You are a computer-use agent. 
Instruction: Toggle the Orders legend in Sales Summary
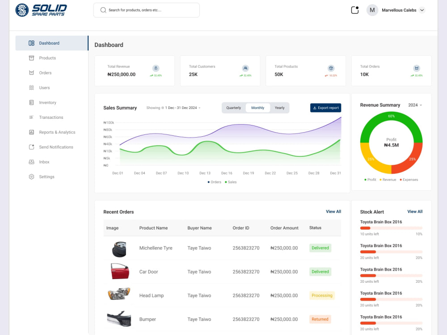click(x=215, y=182)
